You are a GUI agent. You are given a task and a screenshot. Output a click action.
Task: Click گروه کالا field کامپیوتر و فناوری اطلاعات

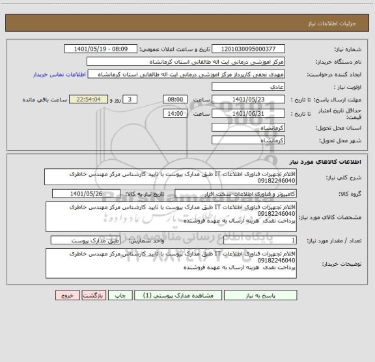click(x=236, y=194)
